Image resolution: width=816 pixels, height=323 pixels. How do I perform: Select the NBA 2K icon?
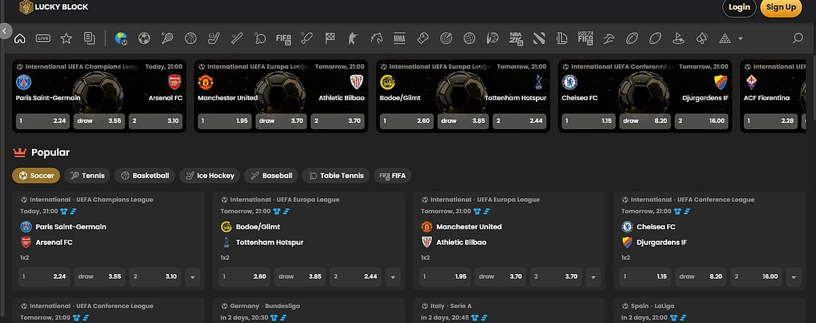[515, 39]
